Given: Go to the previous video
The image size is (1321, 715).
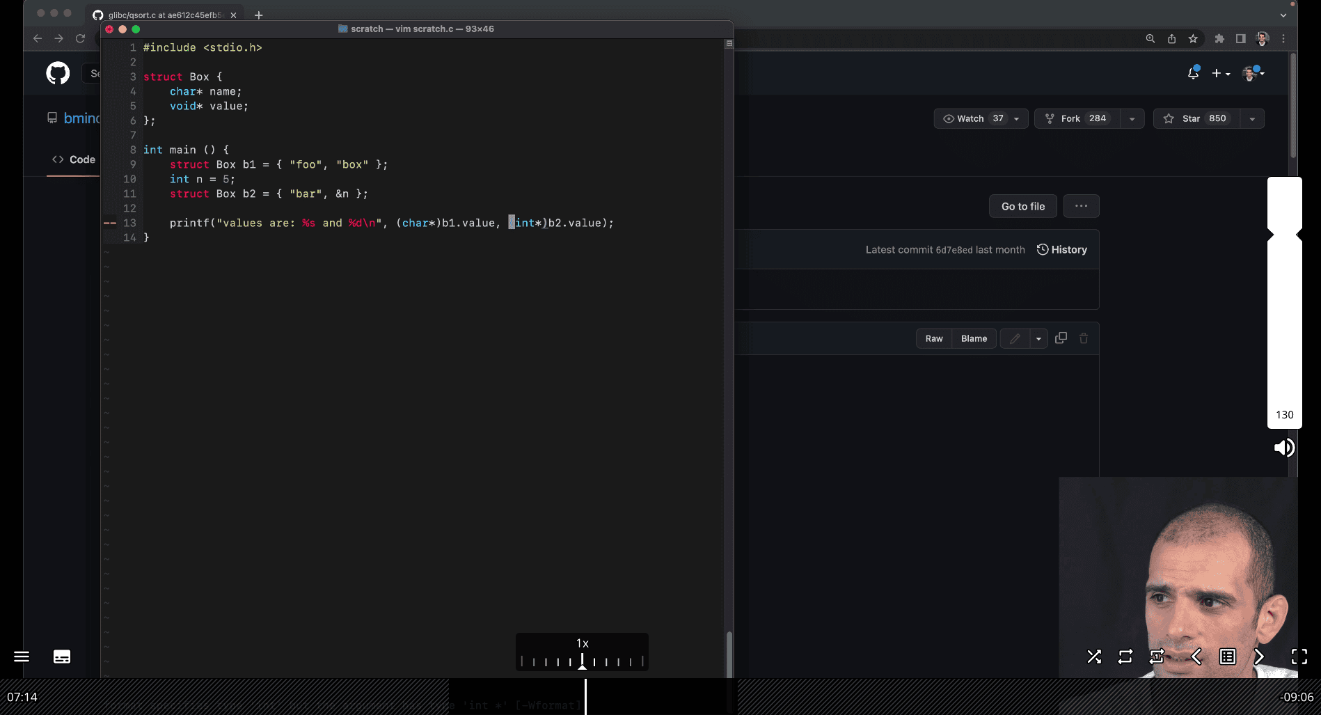Looking at the screenshot, I should [1196, 657].
